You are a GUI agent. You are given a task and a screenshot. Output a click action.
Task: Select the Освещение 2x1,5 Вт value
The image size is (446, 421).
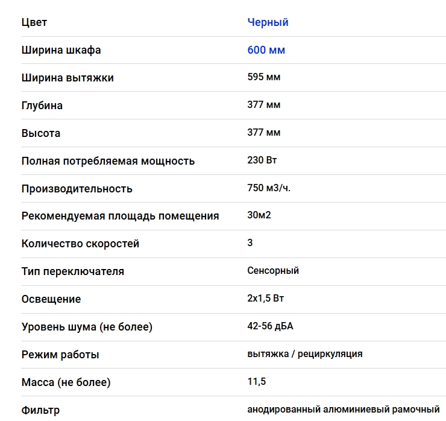click(x=265, y=298)
